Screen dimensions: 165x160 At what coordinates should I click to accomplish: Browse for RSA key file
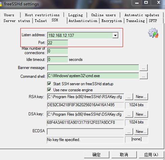(x=129, y=97)
